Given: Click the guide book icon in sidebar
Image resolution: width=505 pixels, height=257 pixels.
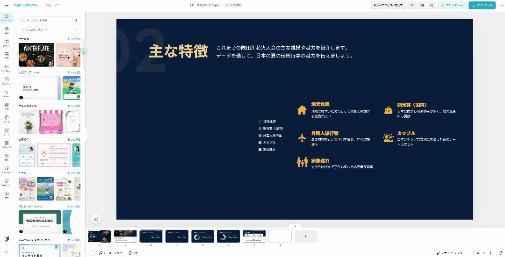Looking at the screenshot, I should pyautogui.click(x=7, y=239).
